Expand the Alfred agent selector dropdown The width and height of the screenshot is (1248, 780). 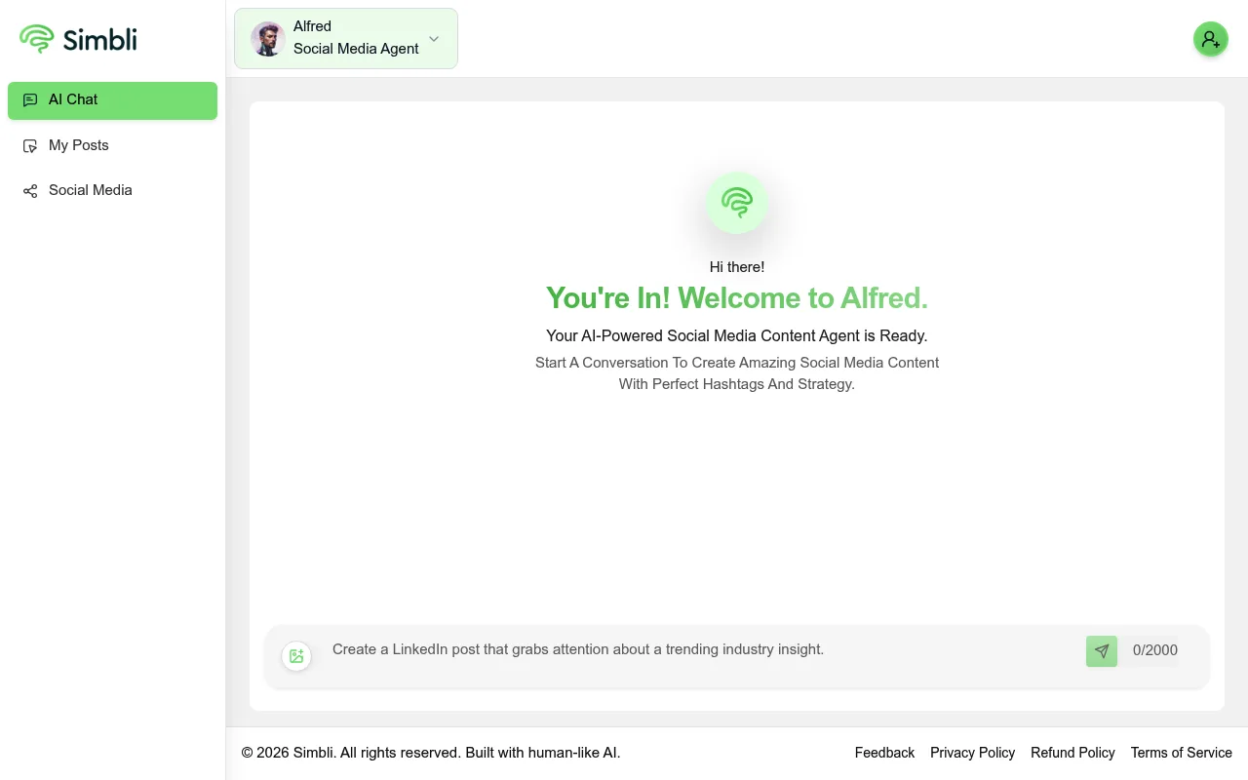click(x=346, y=38)
